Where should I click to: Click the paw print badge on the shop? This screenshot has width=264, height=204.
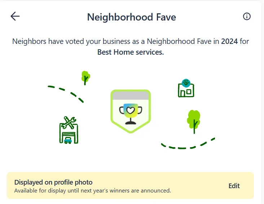pyautogui.click(x=186, y=83)
